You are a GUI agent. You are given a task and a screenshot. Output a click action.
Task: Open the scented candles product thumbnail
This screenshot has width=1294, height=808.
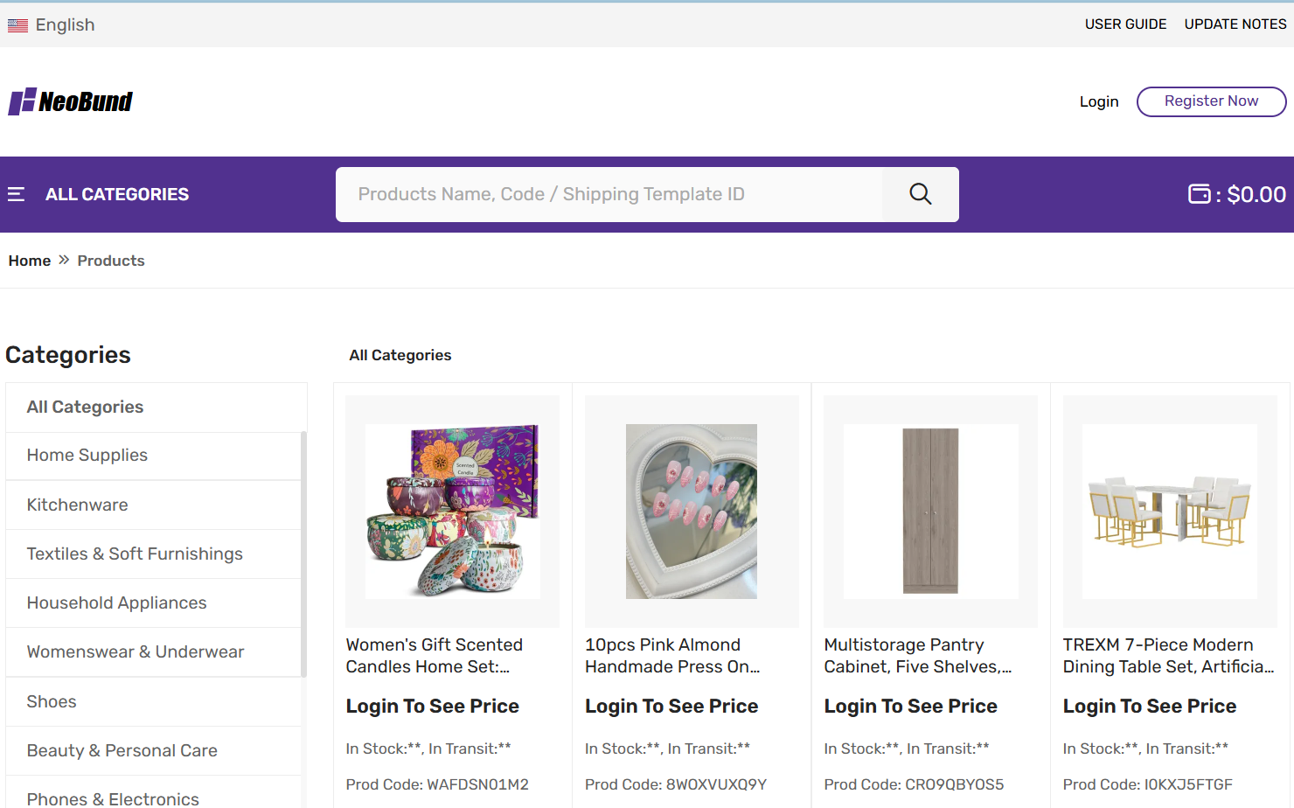click(452, 512)
